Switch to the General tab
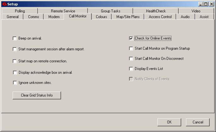Screen dimensions: 216x132 pos(13,17)
